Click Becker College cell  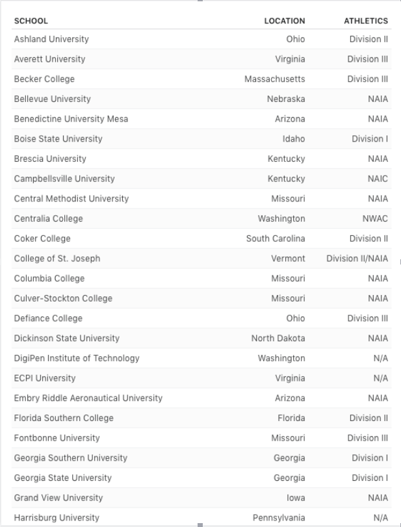[x=44, y=79]
